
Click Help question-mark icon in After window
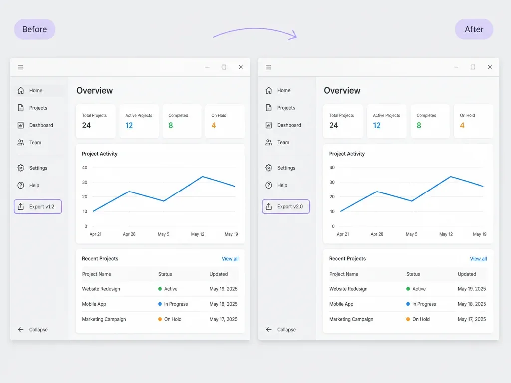click(x=269, y=185)
